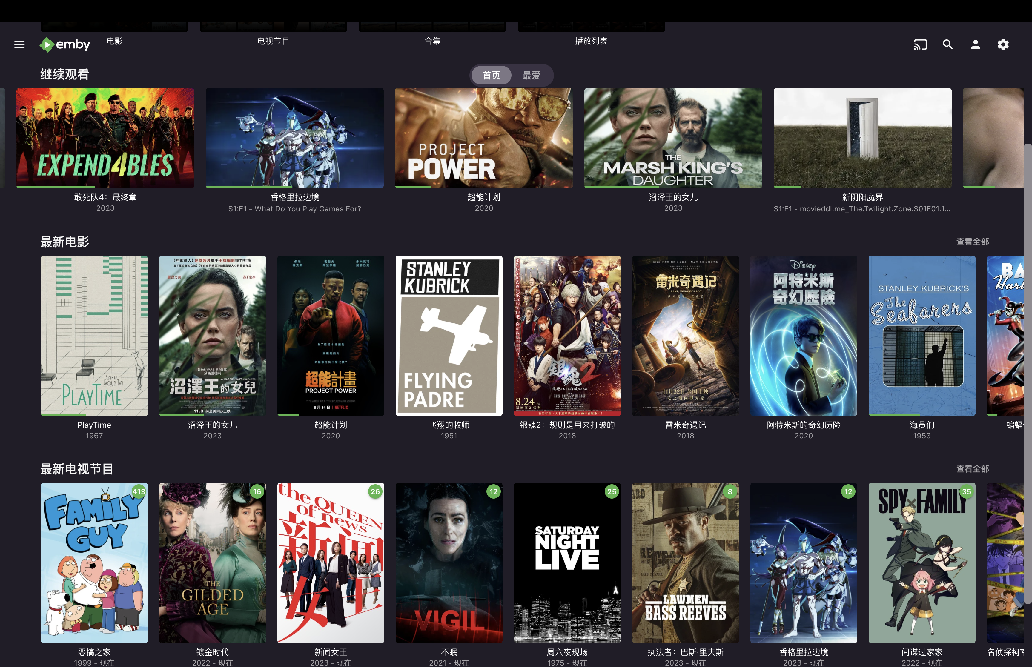Click the 超能计划 title under continue watching
1032x667 pixels.
point(484,197)
